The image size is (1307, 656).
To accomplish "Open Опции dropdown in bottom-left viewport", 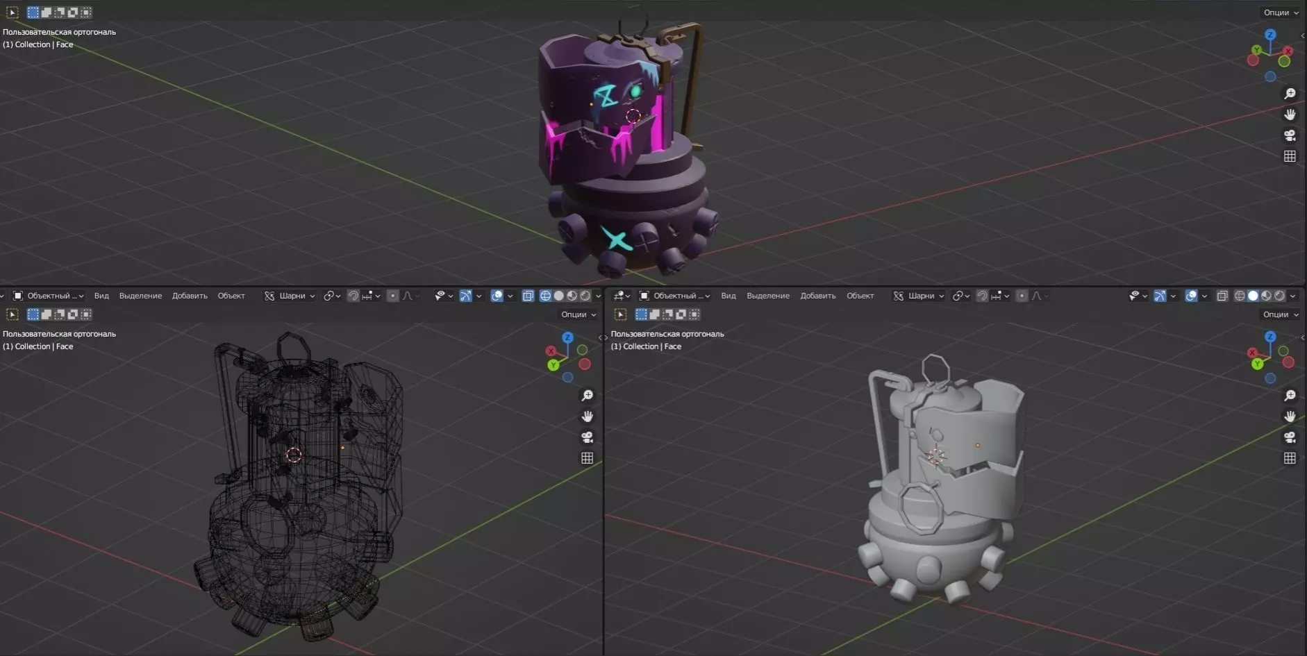I will point(578,314).
